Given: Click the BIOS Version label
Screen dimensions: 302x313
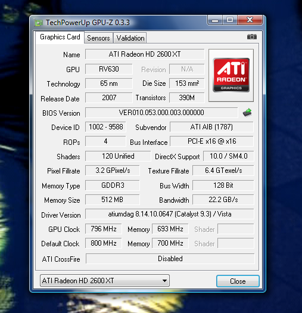Looking at the screenshot, I should point(61,113).
